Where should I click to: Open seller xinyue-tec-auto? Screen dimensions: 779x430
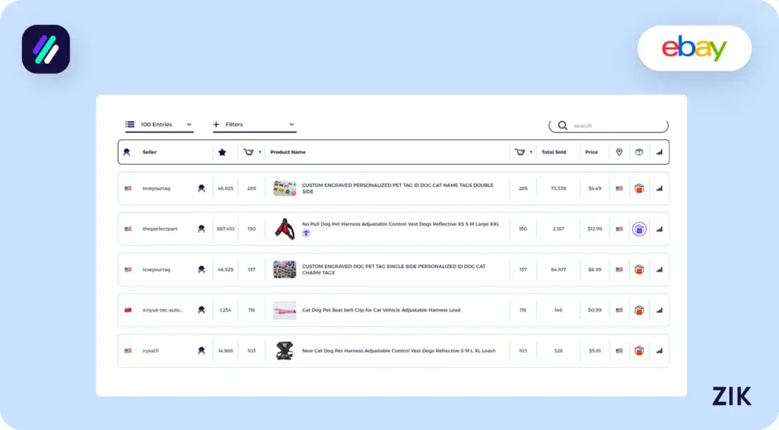tap(163, 310)
